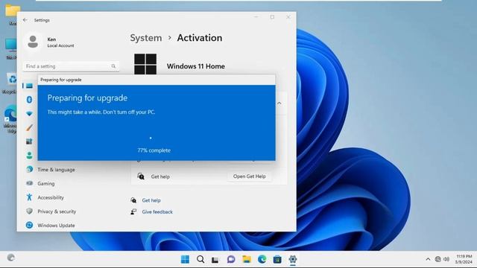Click the Settings gear on taskbar

click(x=293, y=259)
